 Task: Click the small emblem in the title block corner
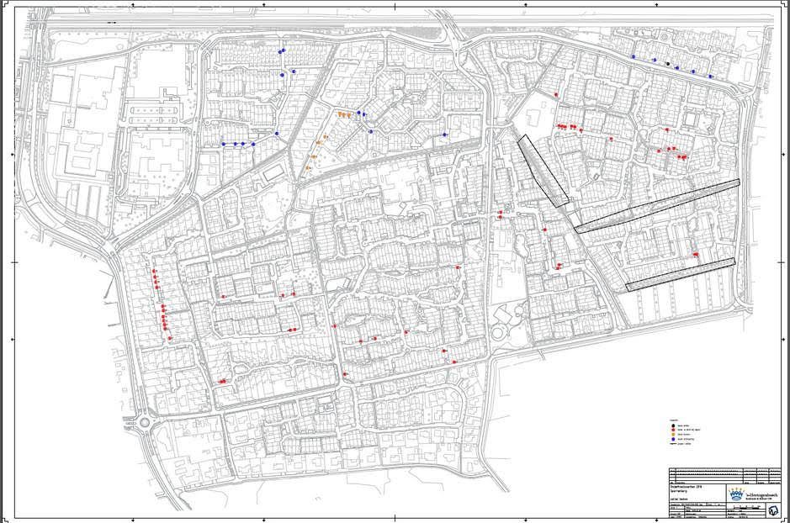(x=773, y=510)
